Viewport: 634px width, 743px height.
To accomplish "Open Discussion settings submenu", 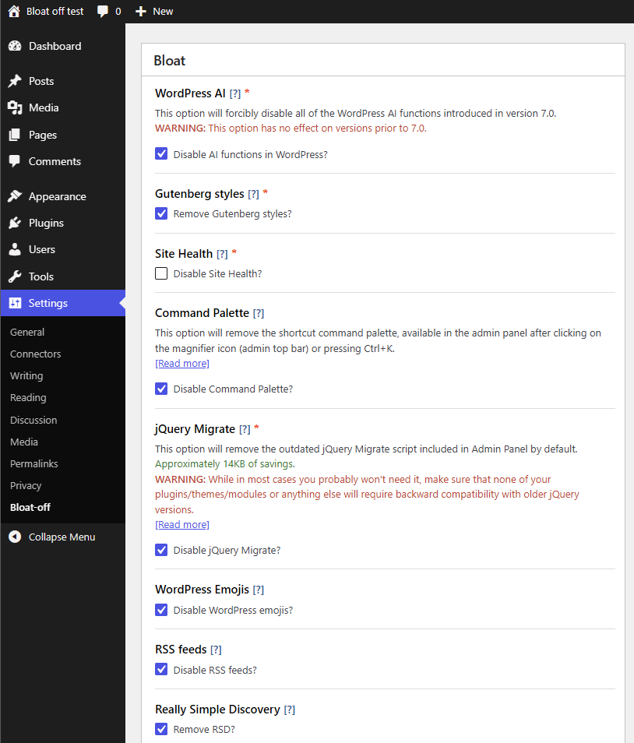I will pos(33,420).
